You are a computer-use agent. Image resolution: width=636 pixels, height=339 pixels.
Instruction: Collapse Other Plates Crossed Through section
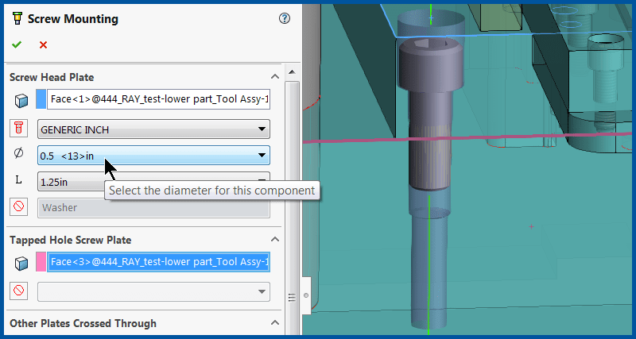click(275, 323)
